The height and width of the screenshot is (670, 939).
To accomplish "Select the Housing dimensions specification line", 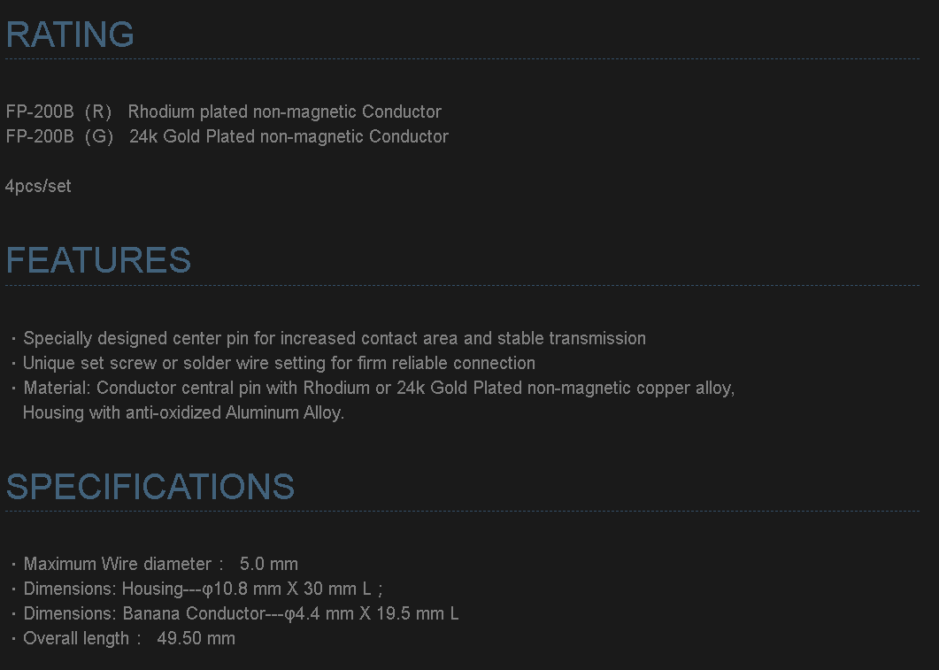I will (x=203, y=589).
